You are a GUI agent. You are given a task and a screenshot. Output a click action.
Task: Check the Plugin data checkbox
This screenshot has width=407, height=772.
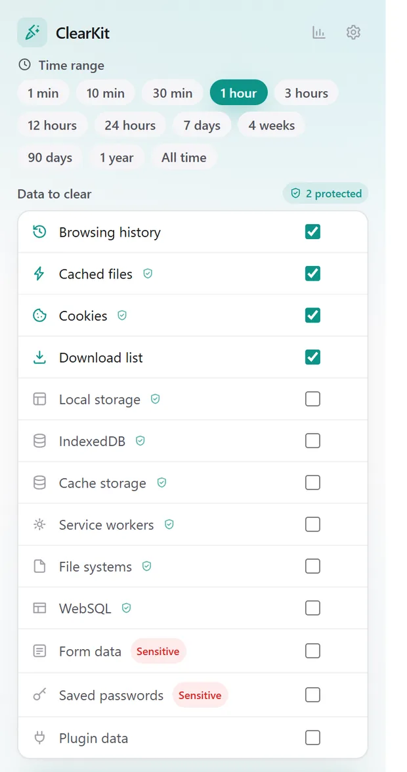(x=312, y=738)
